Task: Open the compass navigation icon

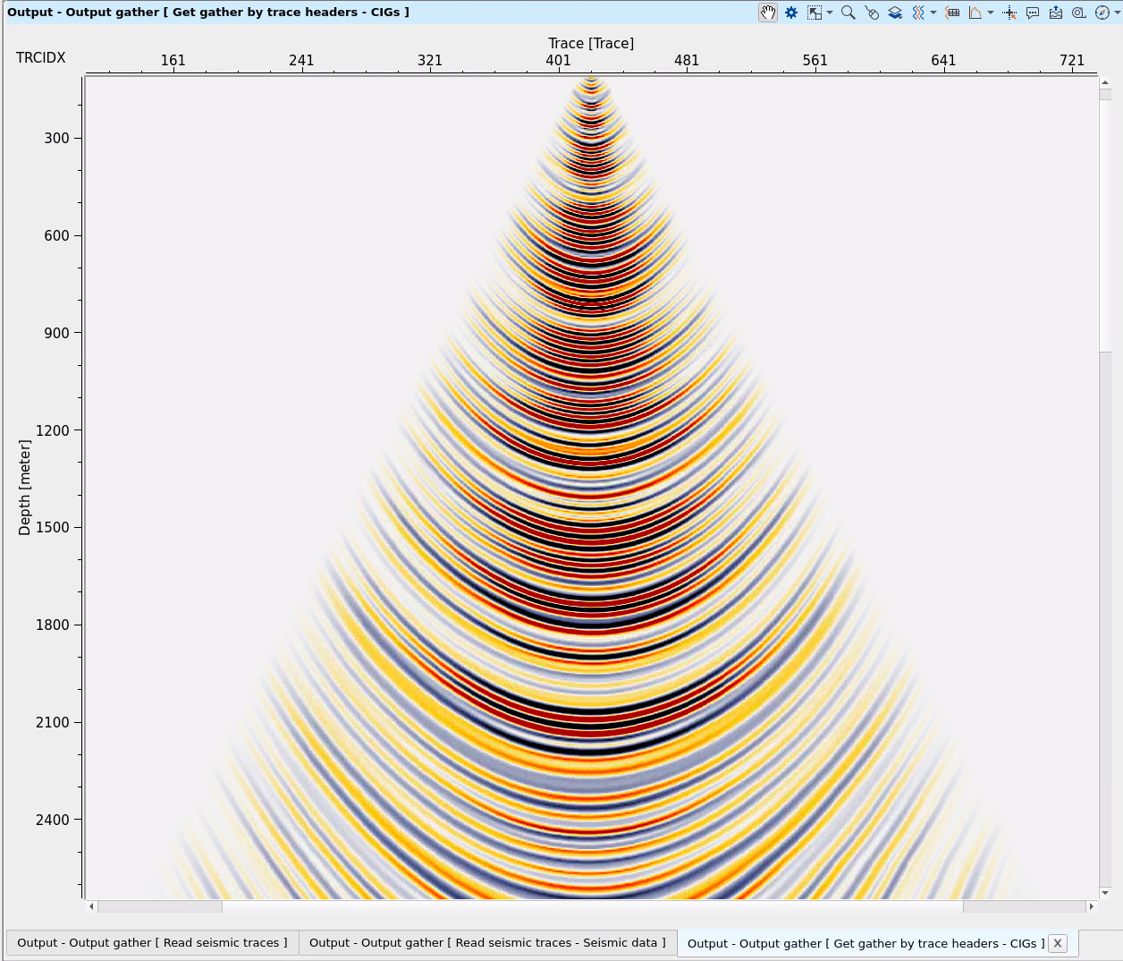Action: (1102, 13)
